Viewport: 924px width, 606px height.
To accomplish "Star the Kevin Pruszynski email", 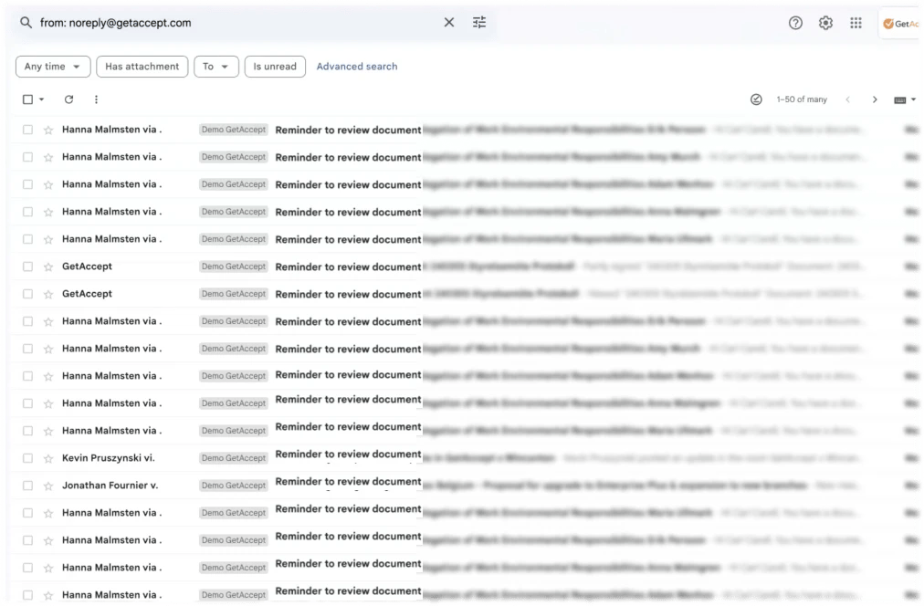I will pyautogui.click(x=48, y=458).
